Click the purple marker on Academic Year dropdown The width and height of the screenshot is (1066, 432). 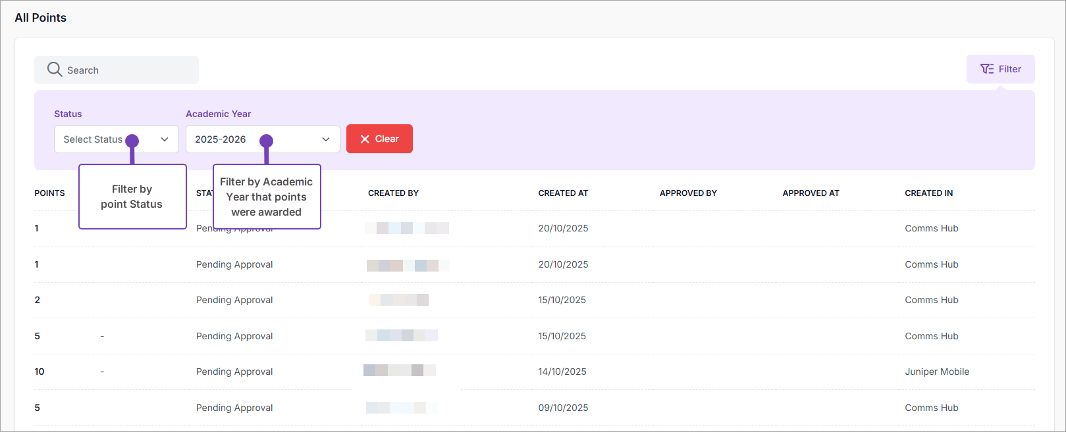pyautogui.click(x=266, y=141)
